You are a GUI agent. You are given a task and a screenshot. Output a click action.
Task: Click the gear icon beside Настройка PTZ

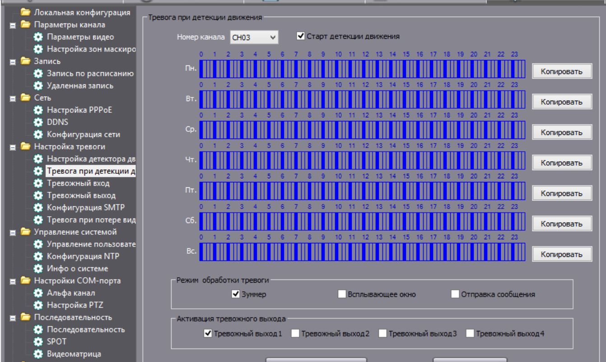point(39,305)
